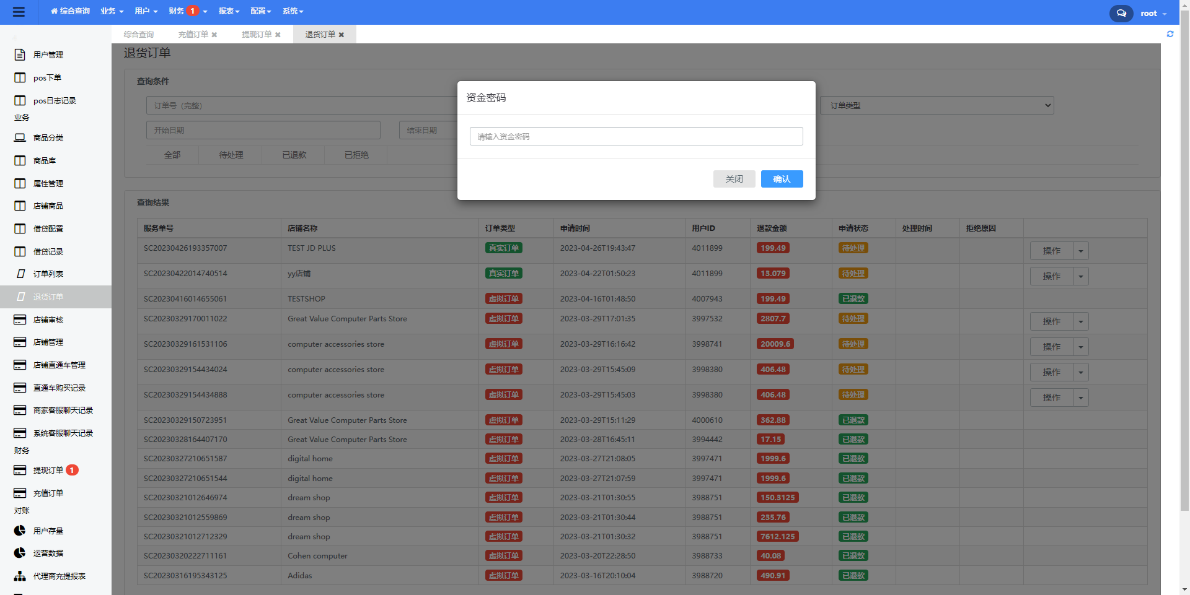Click the page vertical scrollbar

point(1184,260)
